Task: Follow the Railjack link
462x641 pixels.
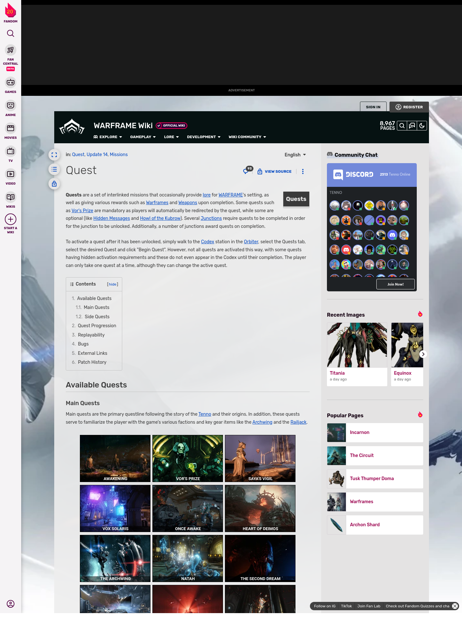Action: 298,422
